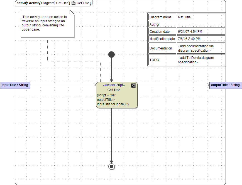
Task: Click the outputTitle : String parameter node
Action: (x=226, y=85)
